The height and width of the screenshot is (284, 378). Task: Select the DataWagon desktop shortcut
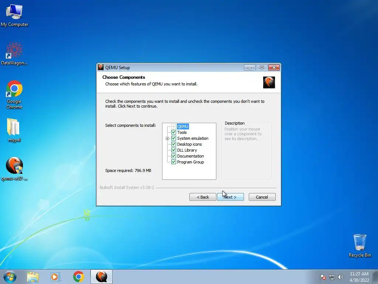[14, 54]
